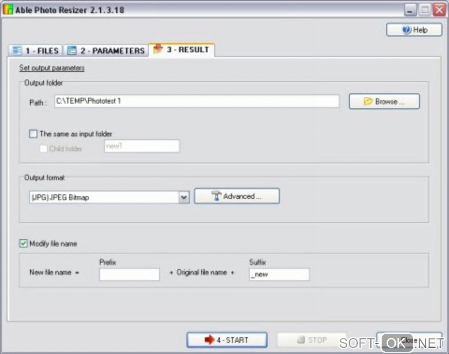Click the Prefix input field
This screenshot has width=449, height=354.
coord(129,274)
